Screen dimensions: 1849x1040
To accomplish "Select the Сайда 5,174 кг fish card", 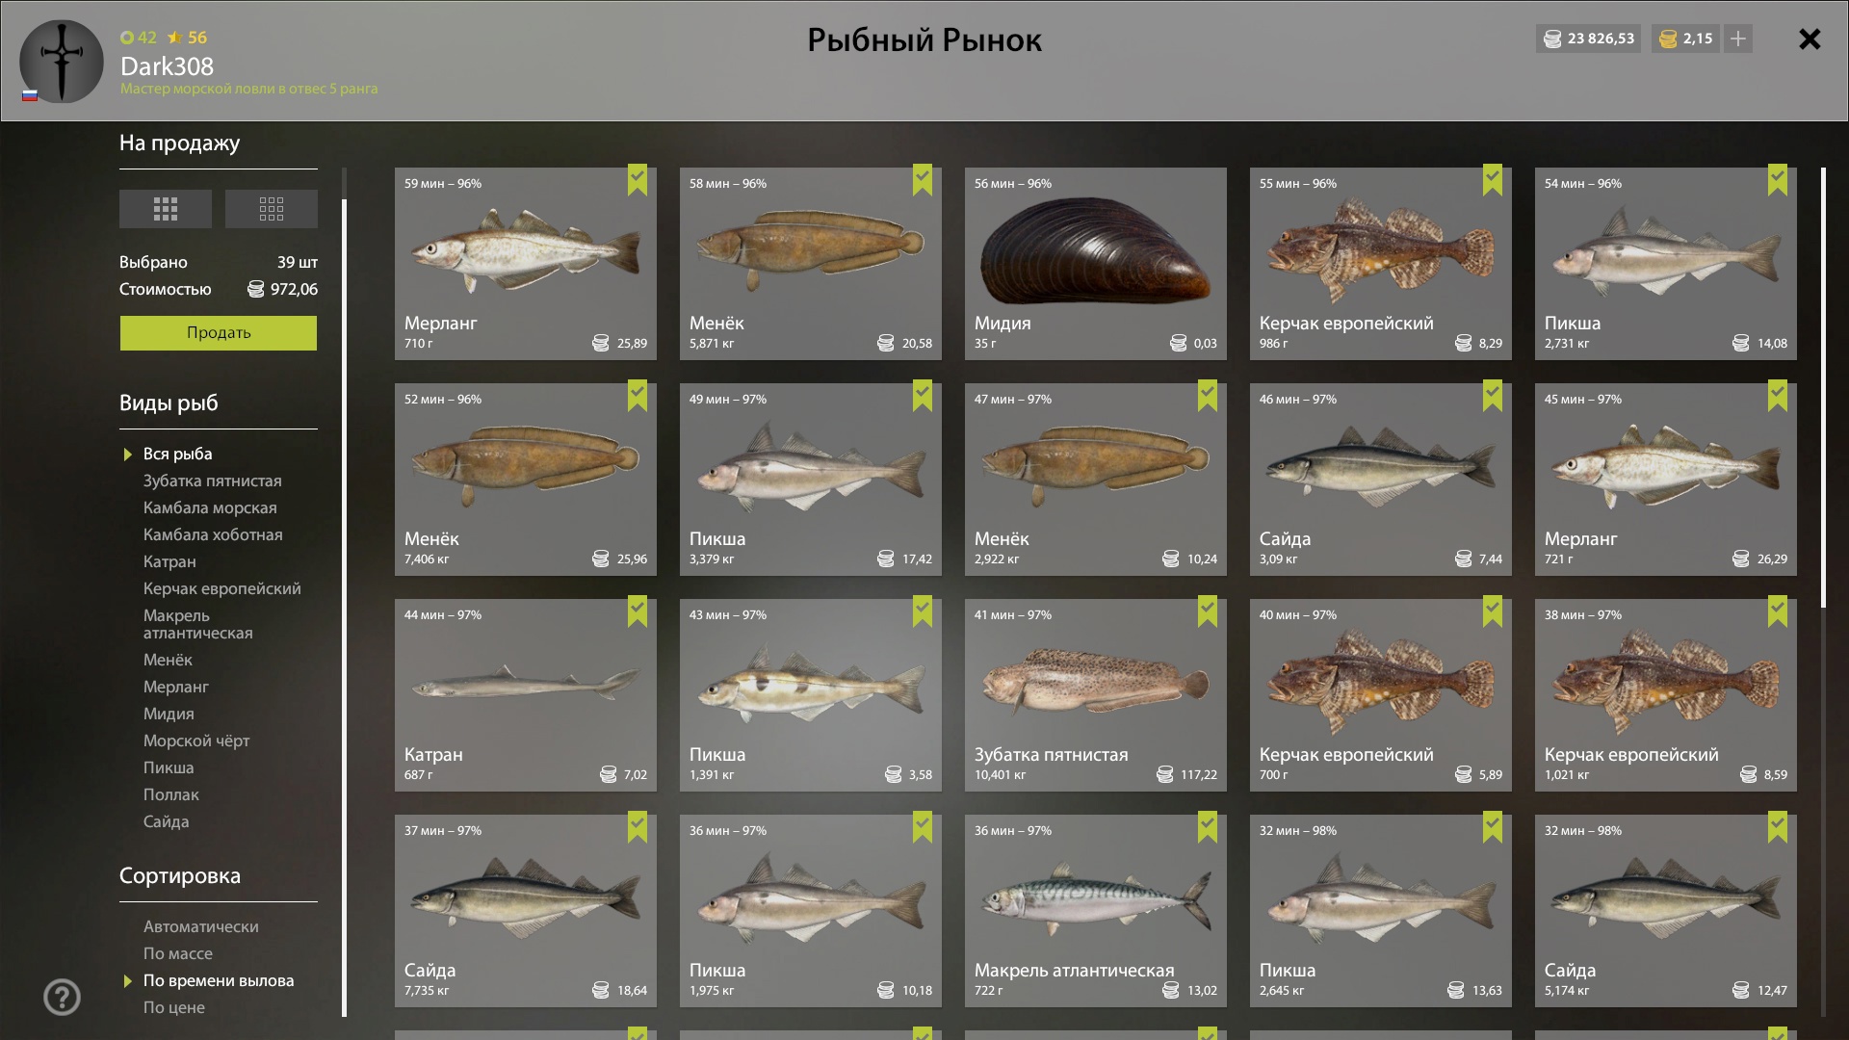I will [x=1666, y=911].
